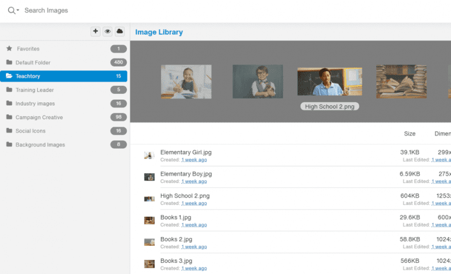Select the Elementary Boy preview thumbnail
The height and width of the screenshot is (274, 451).
[x=258, y=82]
